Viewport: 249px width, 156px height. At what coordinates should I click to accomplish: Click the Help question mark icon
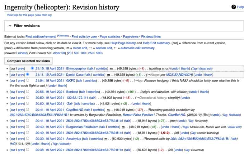click(233, 7)
